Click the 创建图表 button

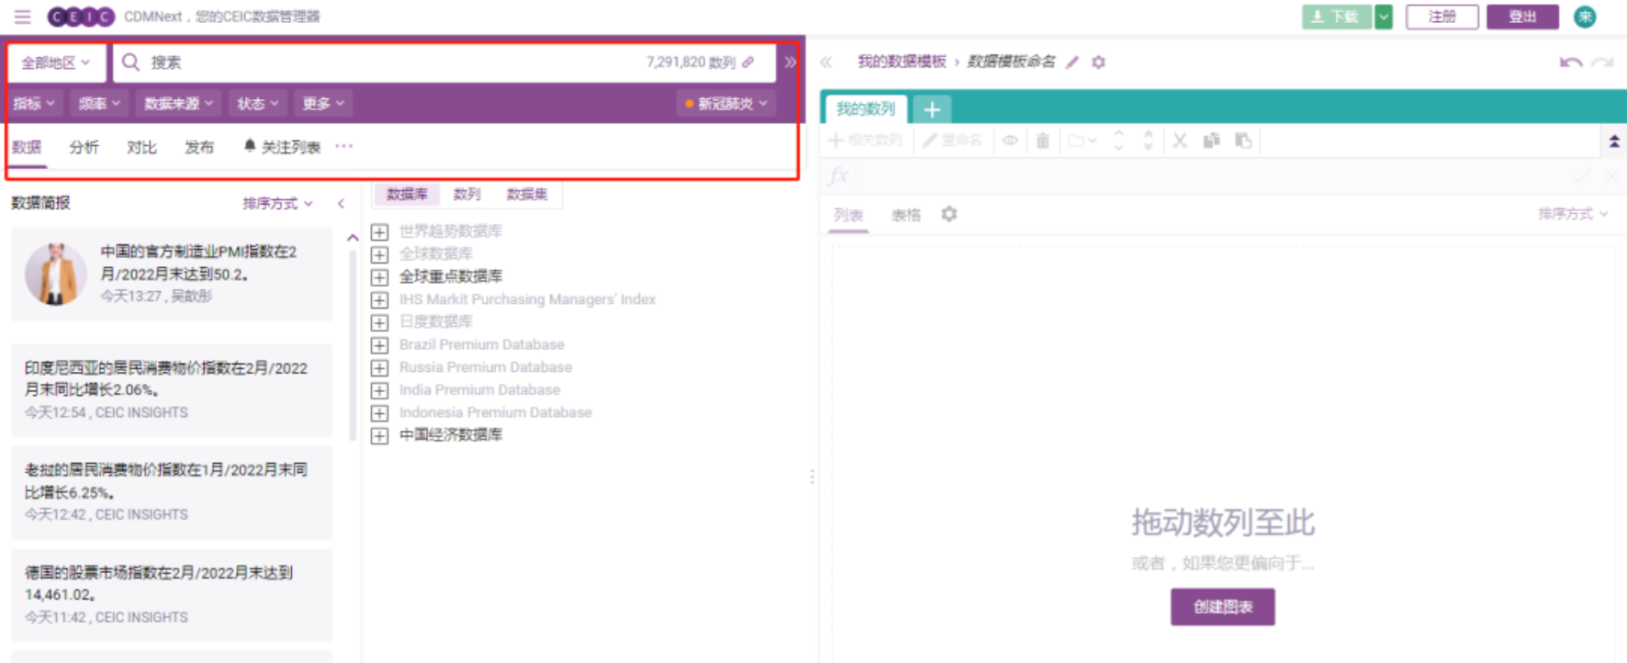[1222, 607]
